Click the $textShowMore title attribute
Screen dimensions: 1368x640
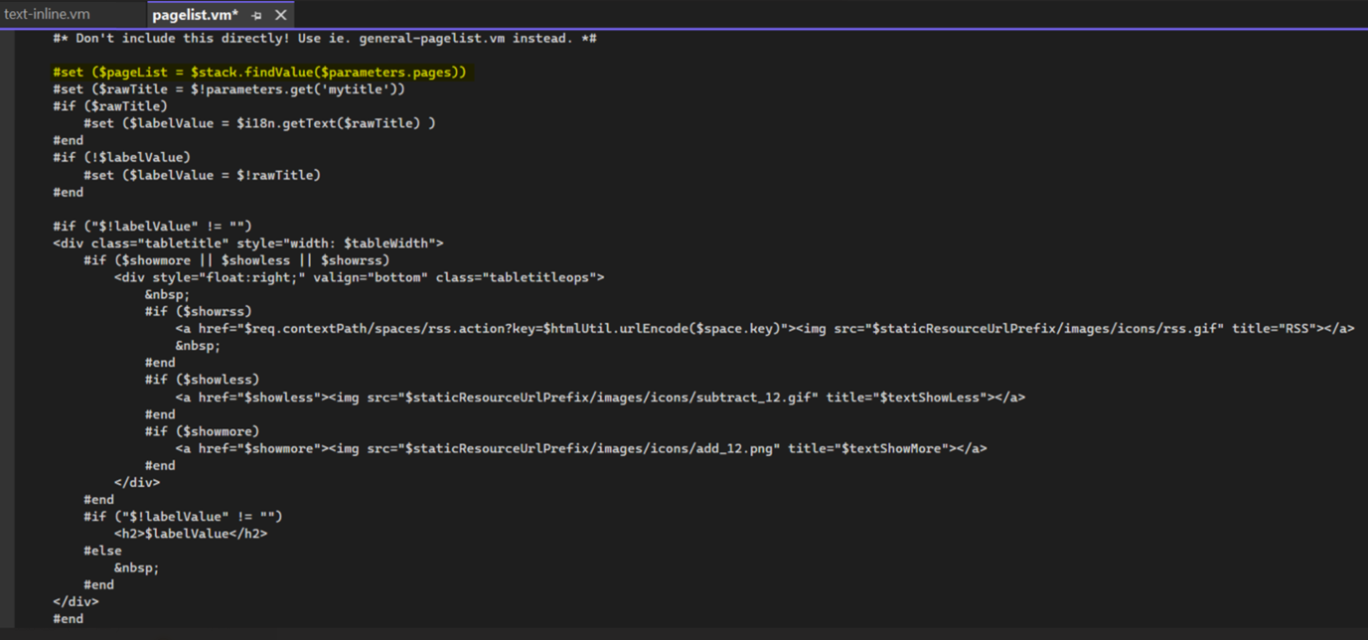890,448
